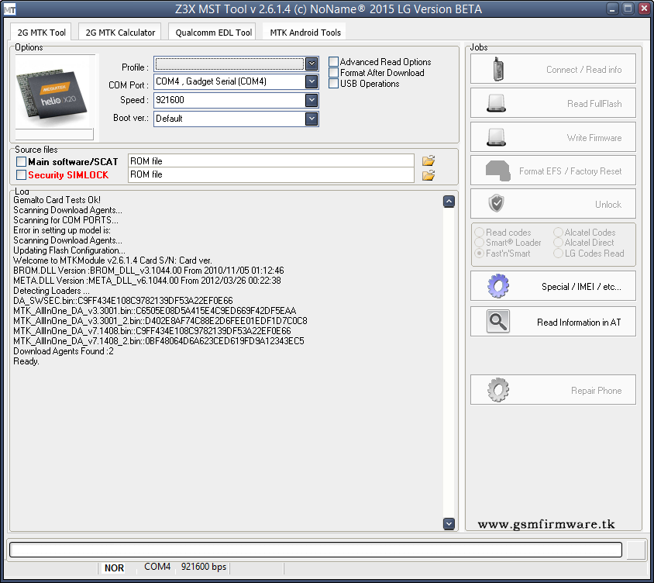Select the Read codes radio button
The image size is (654, 583).
pyautogui.click(x=479, y=232)
